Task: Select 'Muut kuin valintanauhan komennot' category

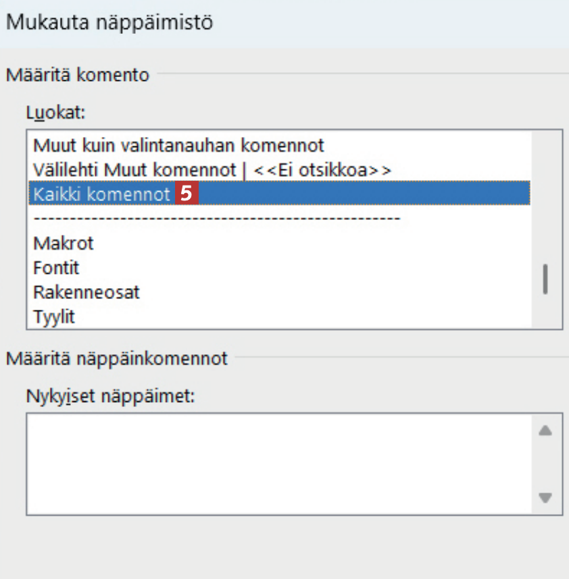Action: coord(178,145)
